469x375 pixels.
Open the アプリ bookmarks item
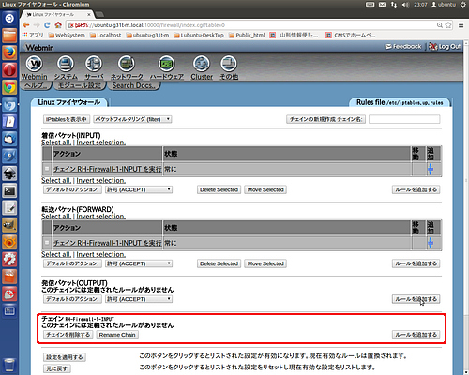point(33,36)
